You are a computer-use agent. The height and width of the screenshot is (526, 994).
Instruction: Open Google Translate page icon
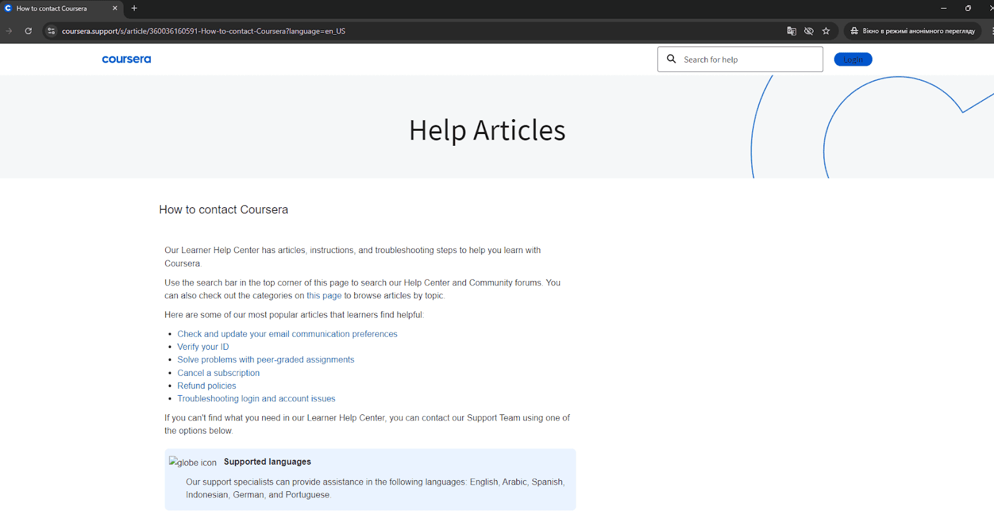coord(791,31)
